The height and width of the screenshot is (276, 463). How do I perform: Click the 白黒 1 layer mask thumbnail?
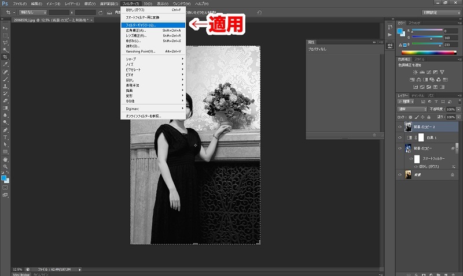click(421, 137)
